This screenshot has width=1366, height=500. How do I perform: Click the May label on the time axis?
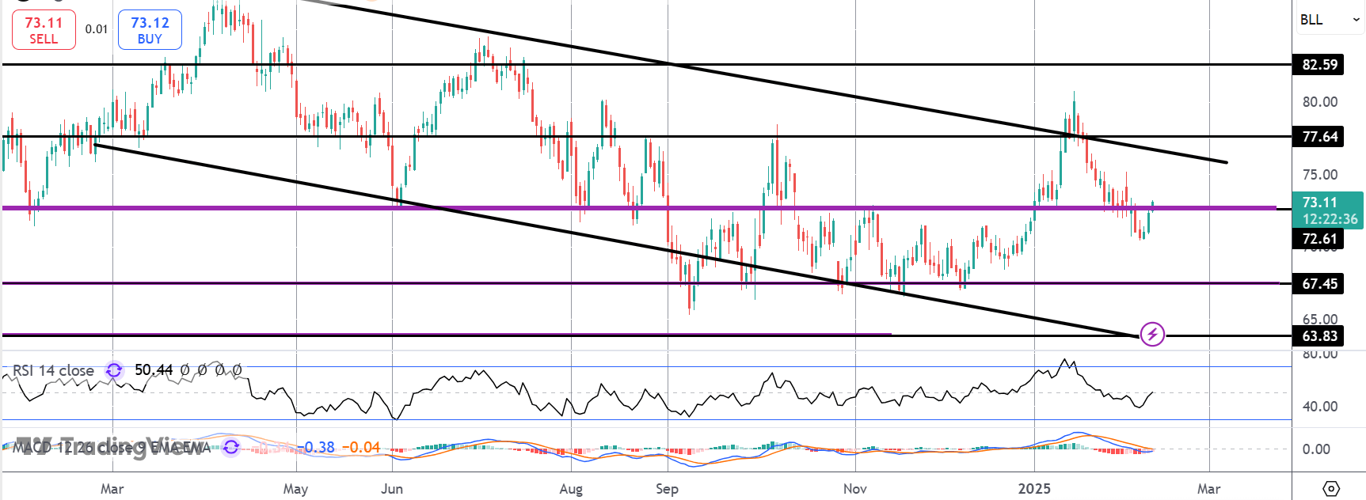click(x=295, y=489)
